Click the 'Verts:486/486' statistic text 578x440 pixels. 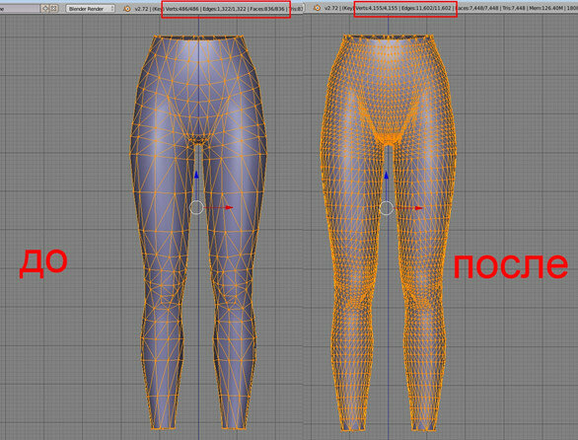click(x=182, y=9)
